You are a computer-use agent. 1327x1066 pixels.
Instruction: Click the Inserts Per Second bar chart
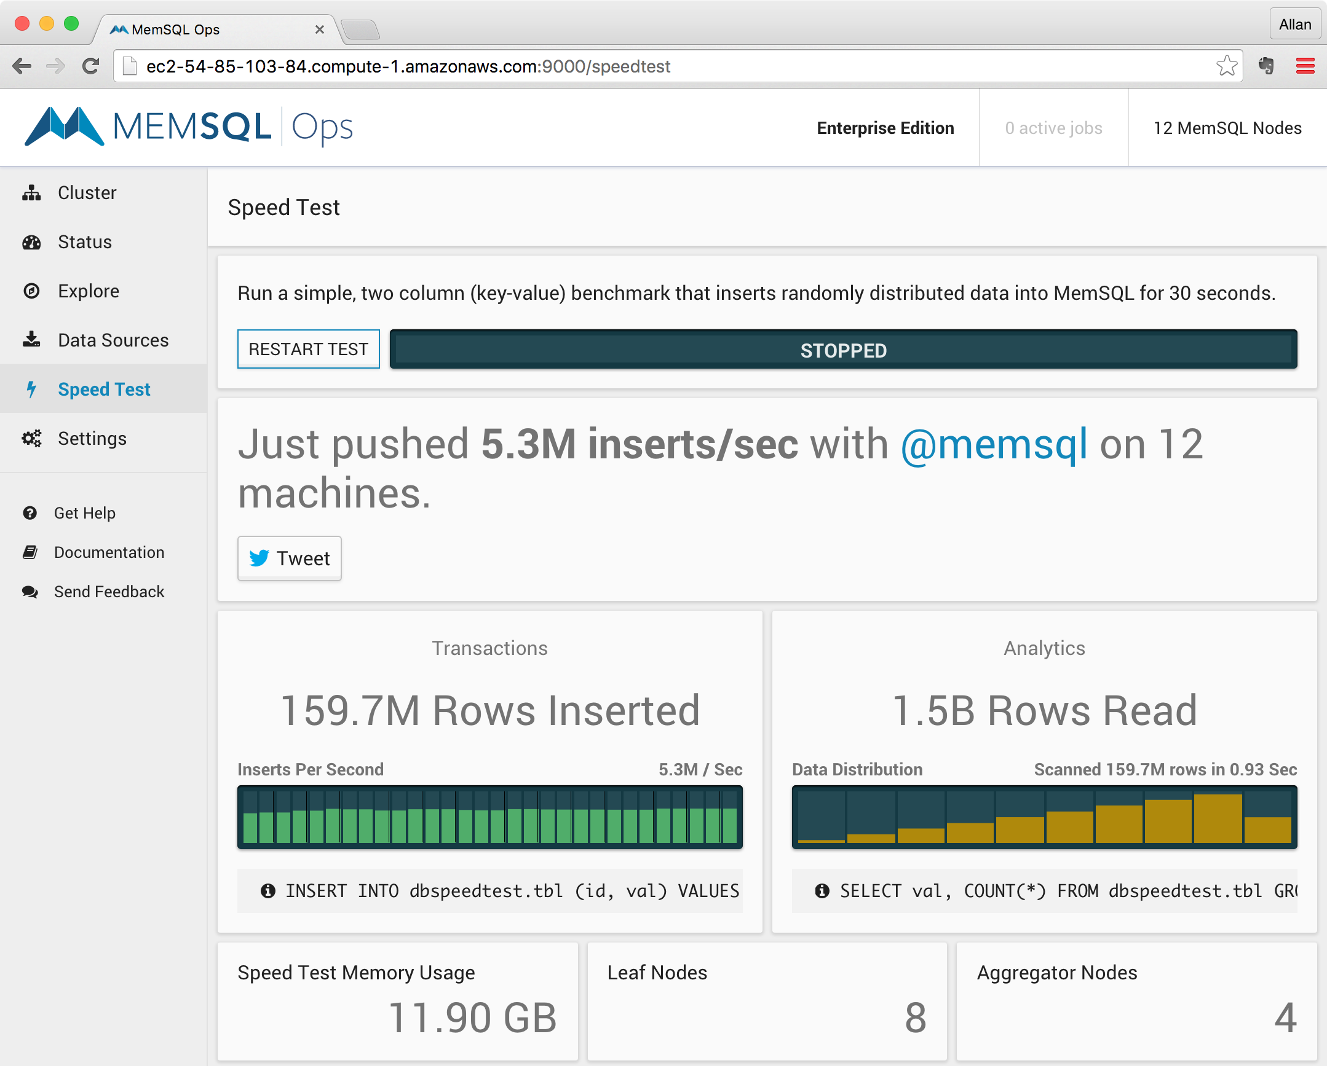click(x=490, y=817)
